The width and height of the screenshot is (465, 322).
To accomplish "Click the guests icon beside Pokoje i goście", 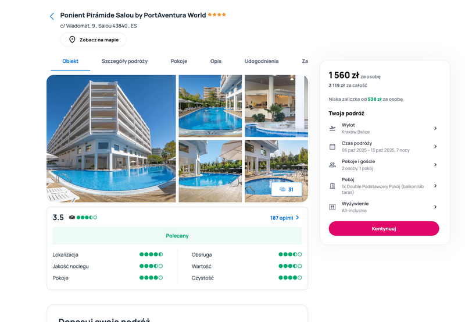I will [x=332, y=165].
